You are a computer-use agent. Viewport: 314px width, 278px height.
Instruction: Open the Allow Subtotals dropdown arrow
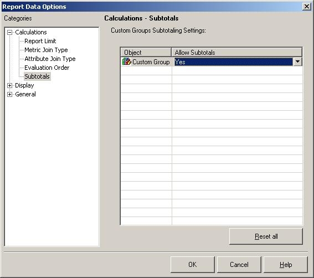pos(297,61)
